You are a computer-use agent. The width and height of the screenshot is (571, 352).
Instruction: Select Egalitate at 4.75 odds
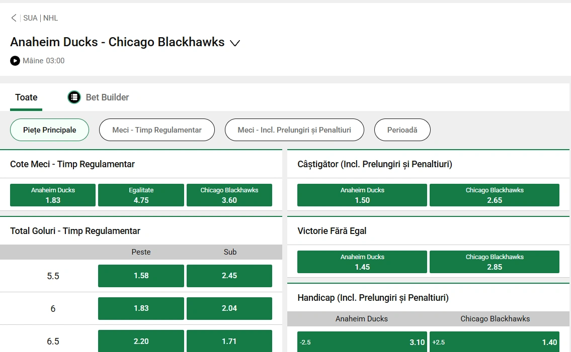click(x=141, y=195)
